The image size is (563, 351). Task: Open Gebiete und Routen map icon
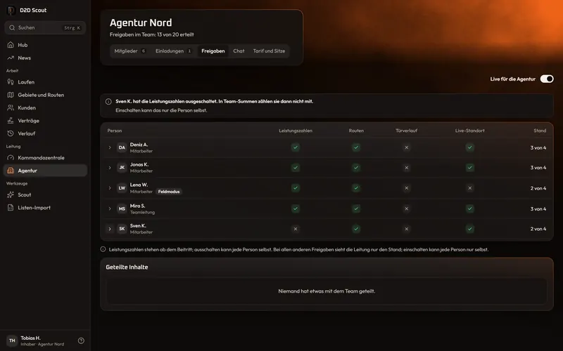click(11, 95)
